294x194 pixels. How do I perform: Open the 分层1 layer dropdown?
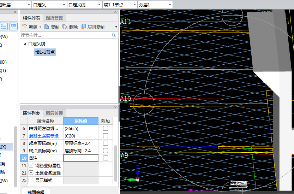[x=170, y=5]
